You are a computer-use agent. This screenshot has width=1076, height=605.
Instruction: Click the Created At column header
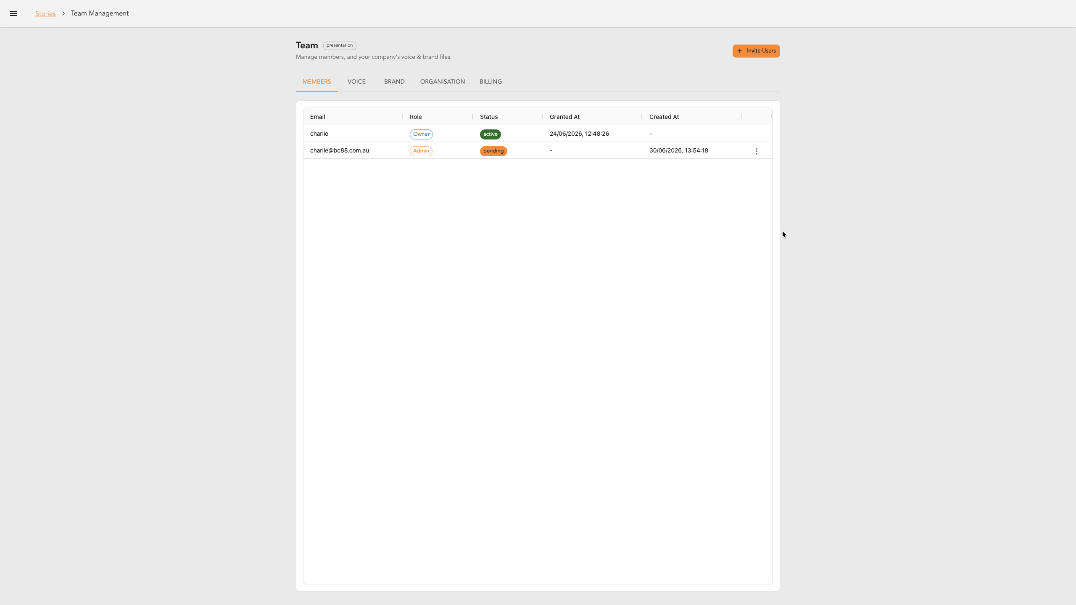point(692,117)
